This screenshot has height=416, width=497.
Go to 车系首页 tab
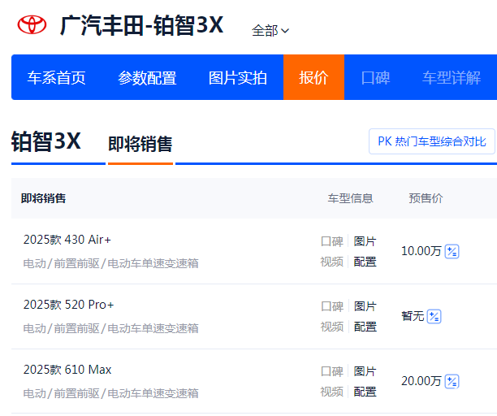(56, 78)
